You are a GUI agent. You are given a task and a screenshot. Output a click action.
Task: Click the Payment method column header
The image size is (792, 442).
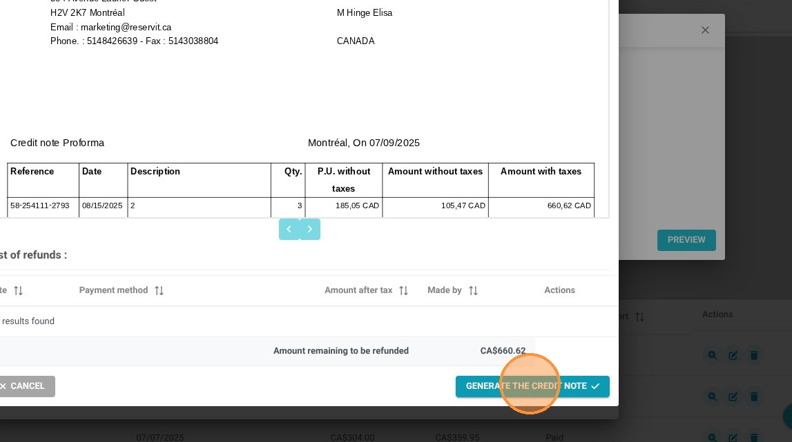coord(114,290)
